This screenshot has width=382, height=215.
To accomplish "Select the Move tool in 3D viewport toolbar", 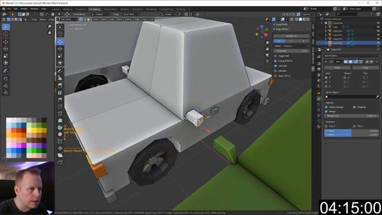I will [x=60, y=42].
